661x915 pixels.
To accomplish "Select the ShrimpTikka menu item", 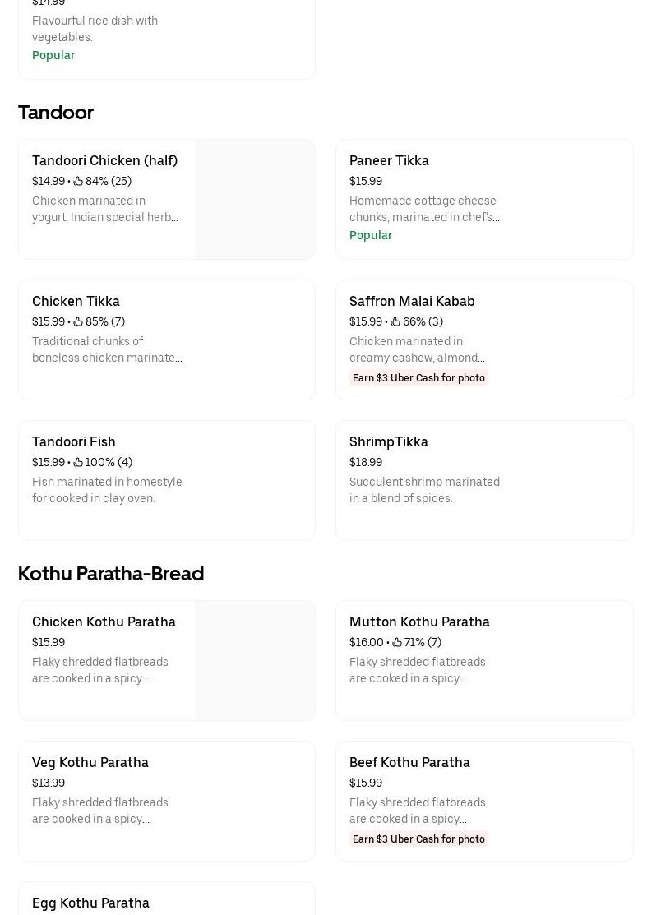I will point(388,442).
